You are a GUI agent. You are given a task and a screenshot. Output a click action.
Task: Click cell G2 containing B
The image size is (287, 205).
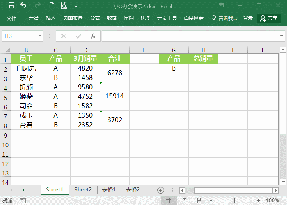pos(174,68)
